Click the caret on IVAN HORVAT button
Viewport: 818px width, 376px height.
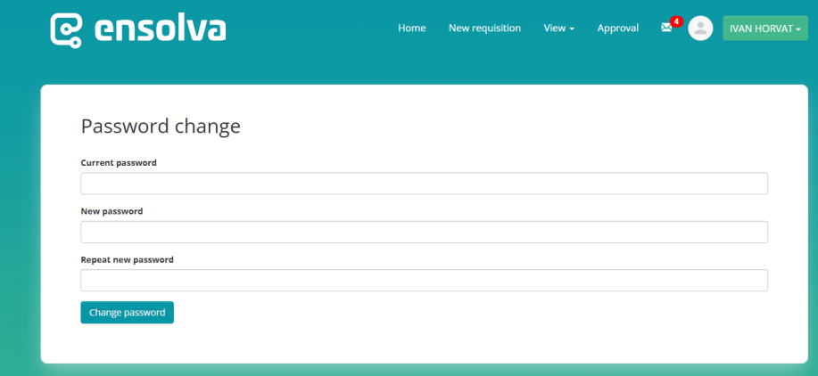(798, 29)
